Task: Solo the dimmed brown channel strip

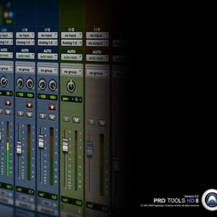Action: coord(92,121)
